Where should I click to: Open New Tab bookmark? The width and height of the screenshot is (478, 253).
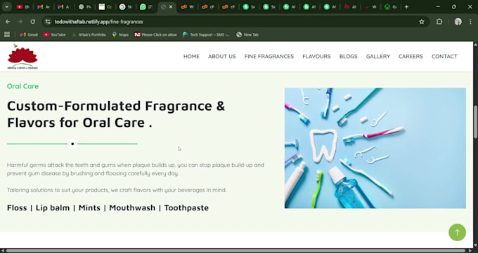point(247,34)
